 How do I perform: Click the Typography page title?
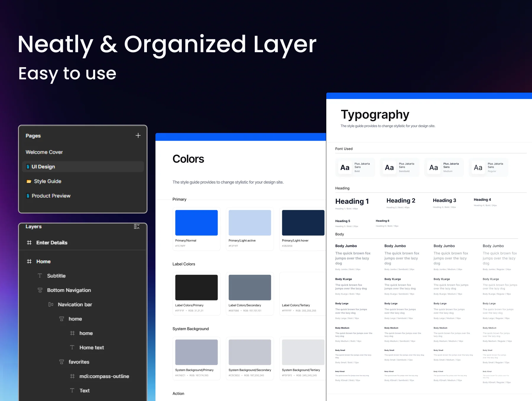[x=375, y=115]
